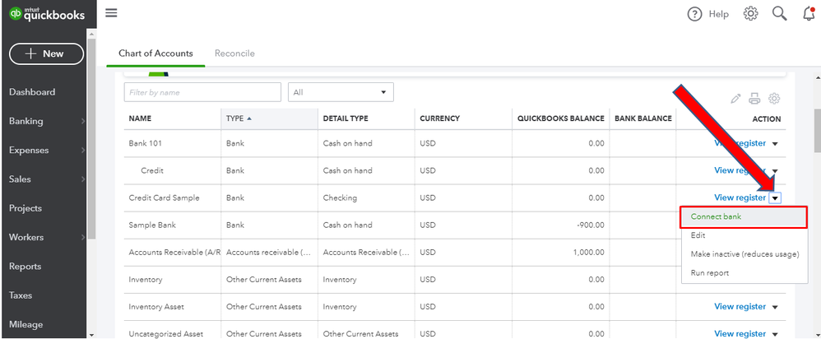
Task: Open Workers in the sidebar
Action: coord(26,237)
